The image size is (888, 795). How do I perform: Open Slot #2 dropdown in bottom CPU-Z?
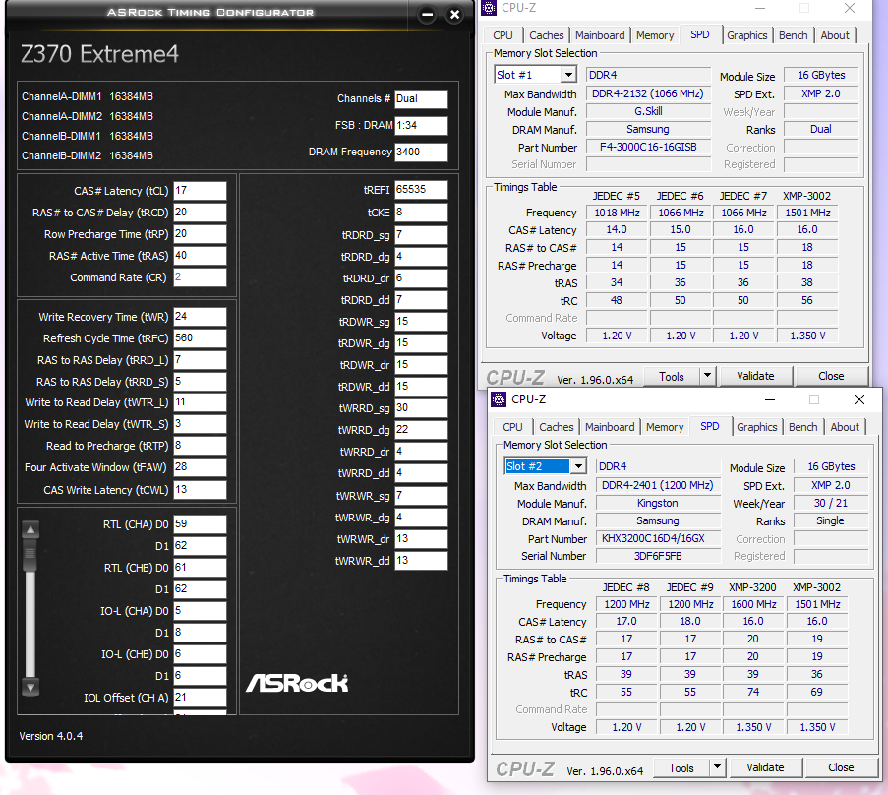pyautogui.click(x=578, y=466)
